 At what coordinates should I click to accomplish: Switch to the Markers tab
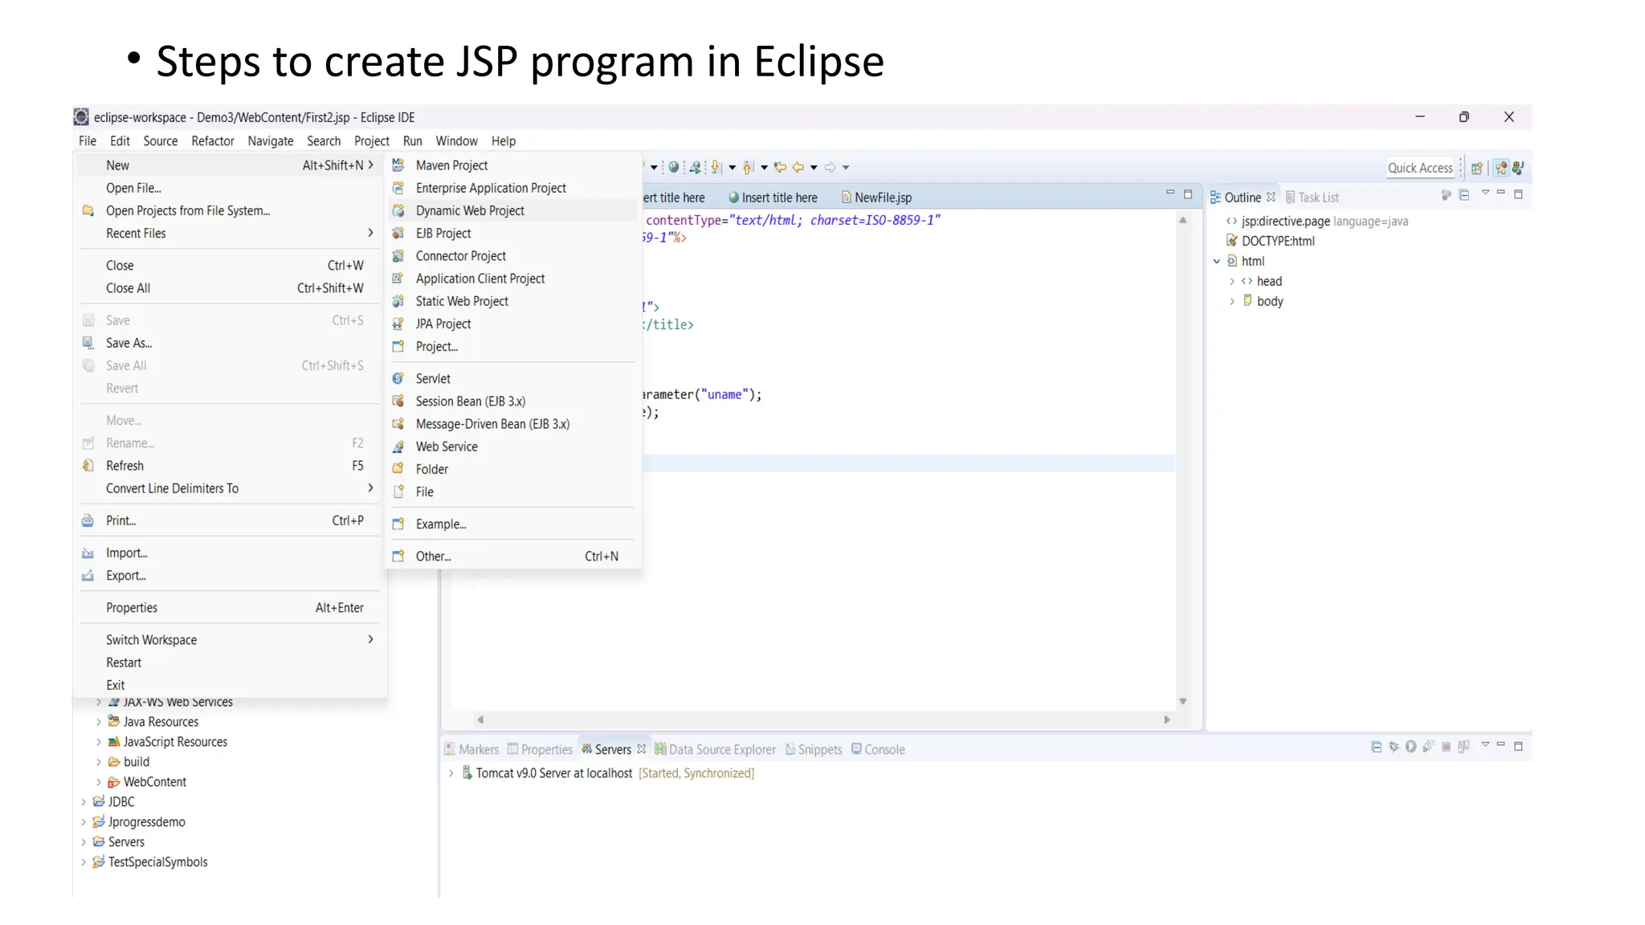[x=472, y=749]
